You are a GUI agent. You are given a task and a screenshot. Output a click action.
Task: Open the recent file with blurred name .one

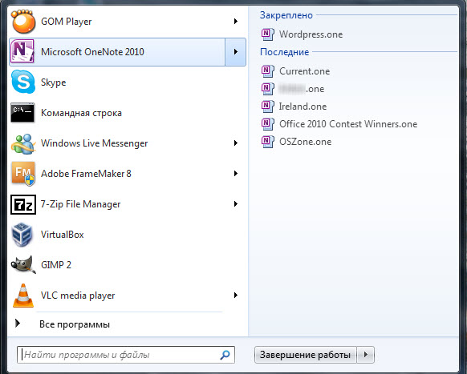click(302, 89)
